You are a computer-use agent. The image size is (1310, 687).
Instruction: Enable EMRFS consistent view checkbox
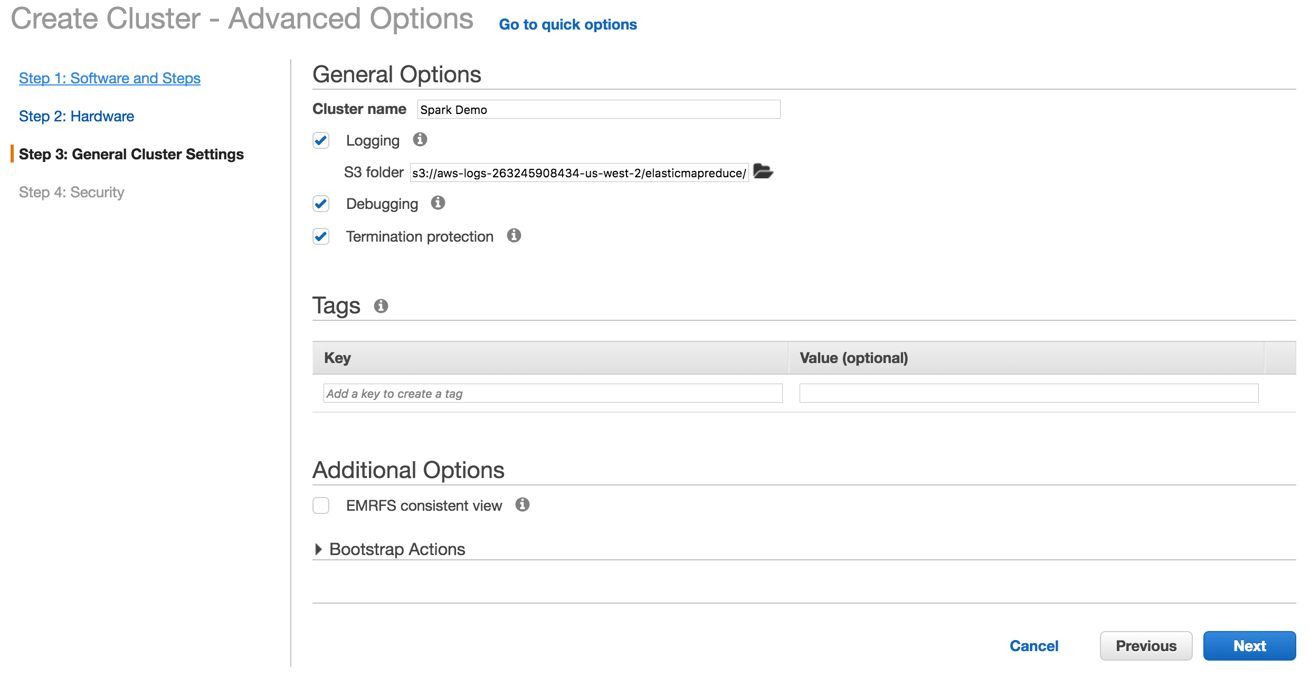(321, 505)
